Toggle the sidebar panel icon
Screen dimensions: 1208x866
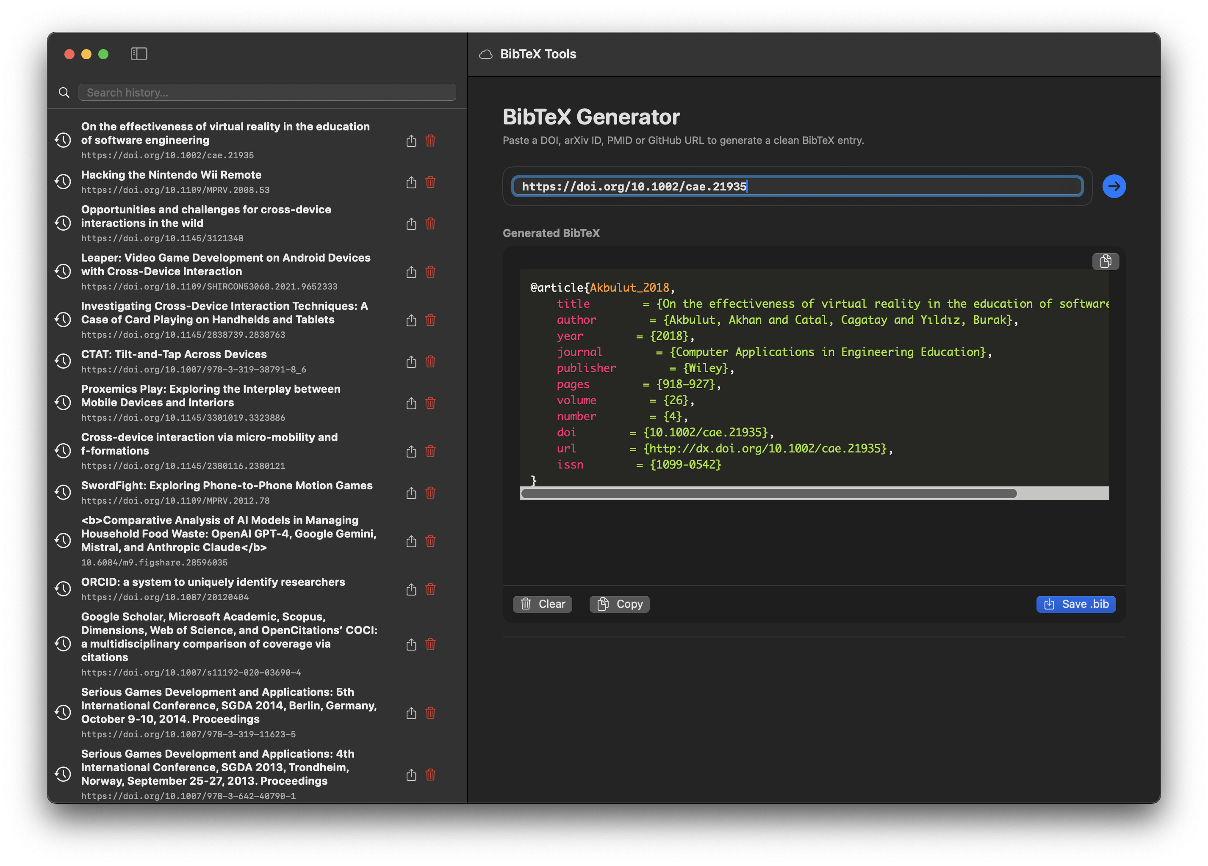139,54
